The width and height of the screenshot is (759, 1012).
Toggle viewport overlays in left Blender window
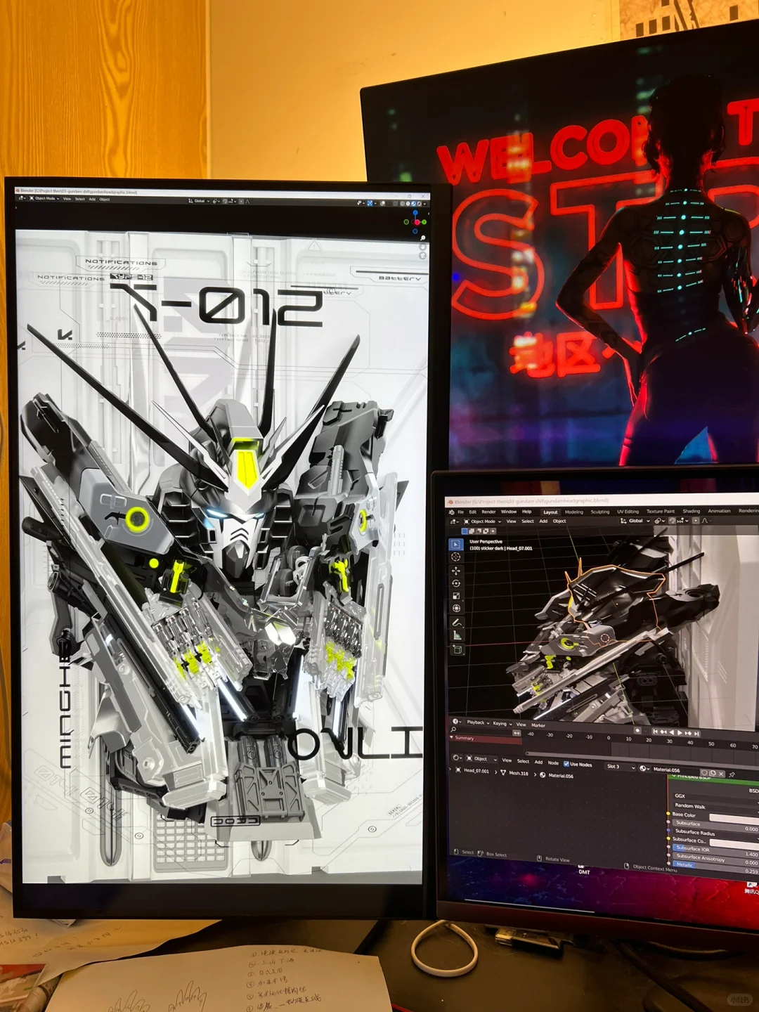click(x=382, y=203)
